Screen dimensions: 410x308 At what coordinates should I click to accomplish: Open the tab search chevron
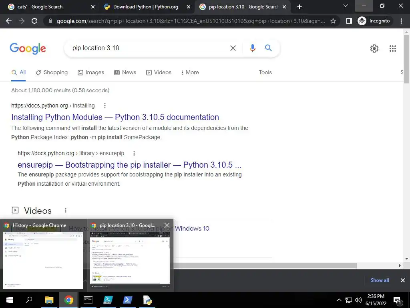[x=346, y=6]
